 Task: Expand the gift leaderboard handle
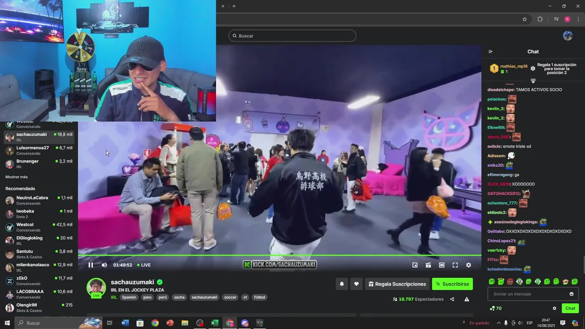click(533, 81)
